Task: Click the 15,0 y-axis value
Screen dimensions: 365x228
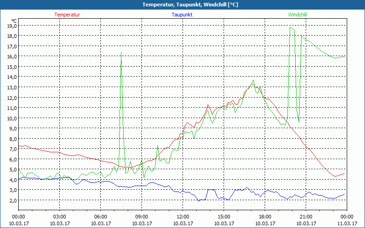Action: pos(12,67)
